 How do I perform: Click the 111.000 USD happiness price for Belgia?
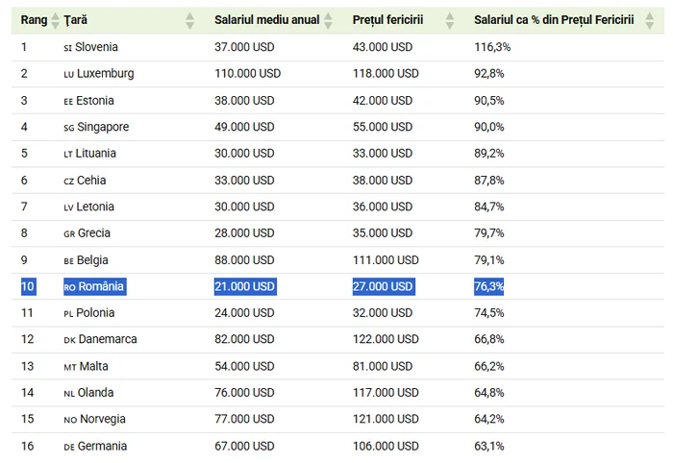(386, 259)
